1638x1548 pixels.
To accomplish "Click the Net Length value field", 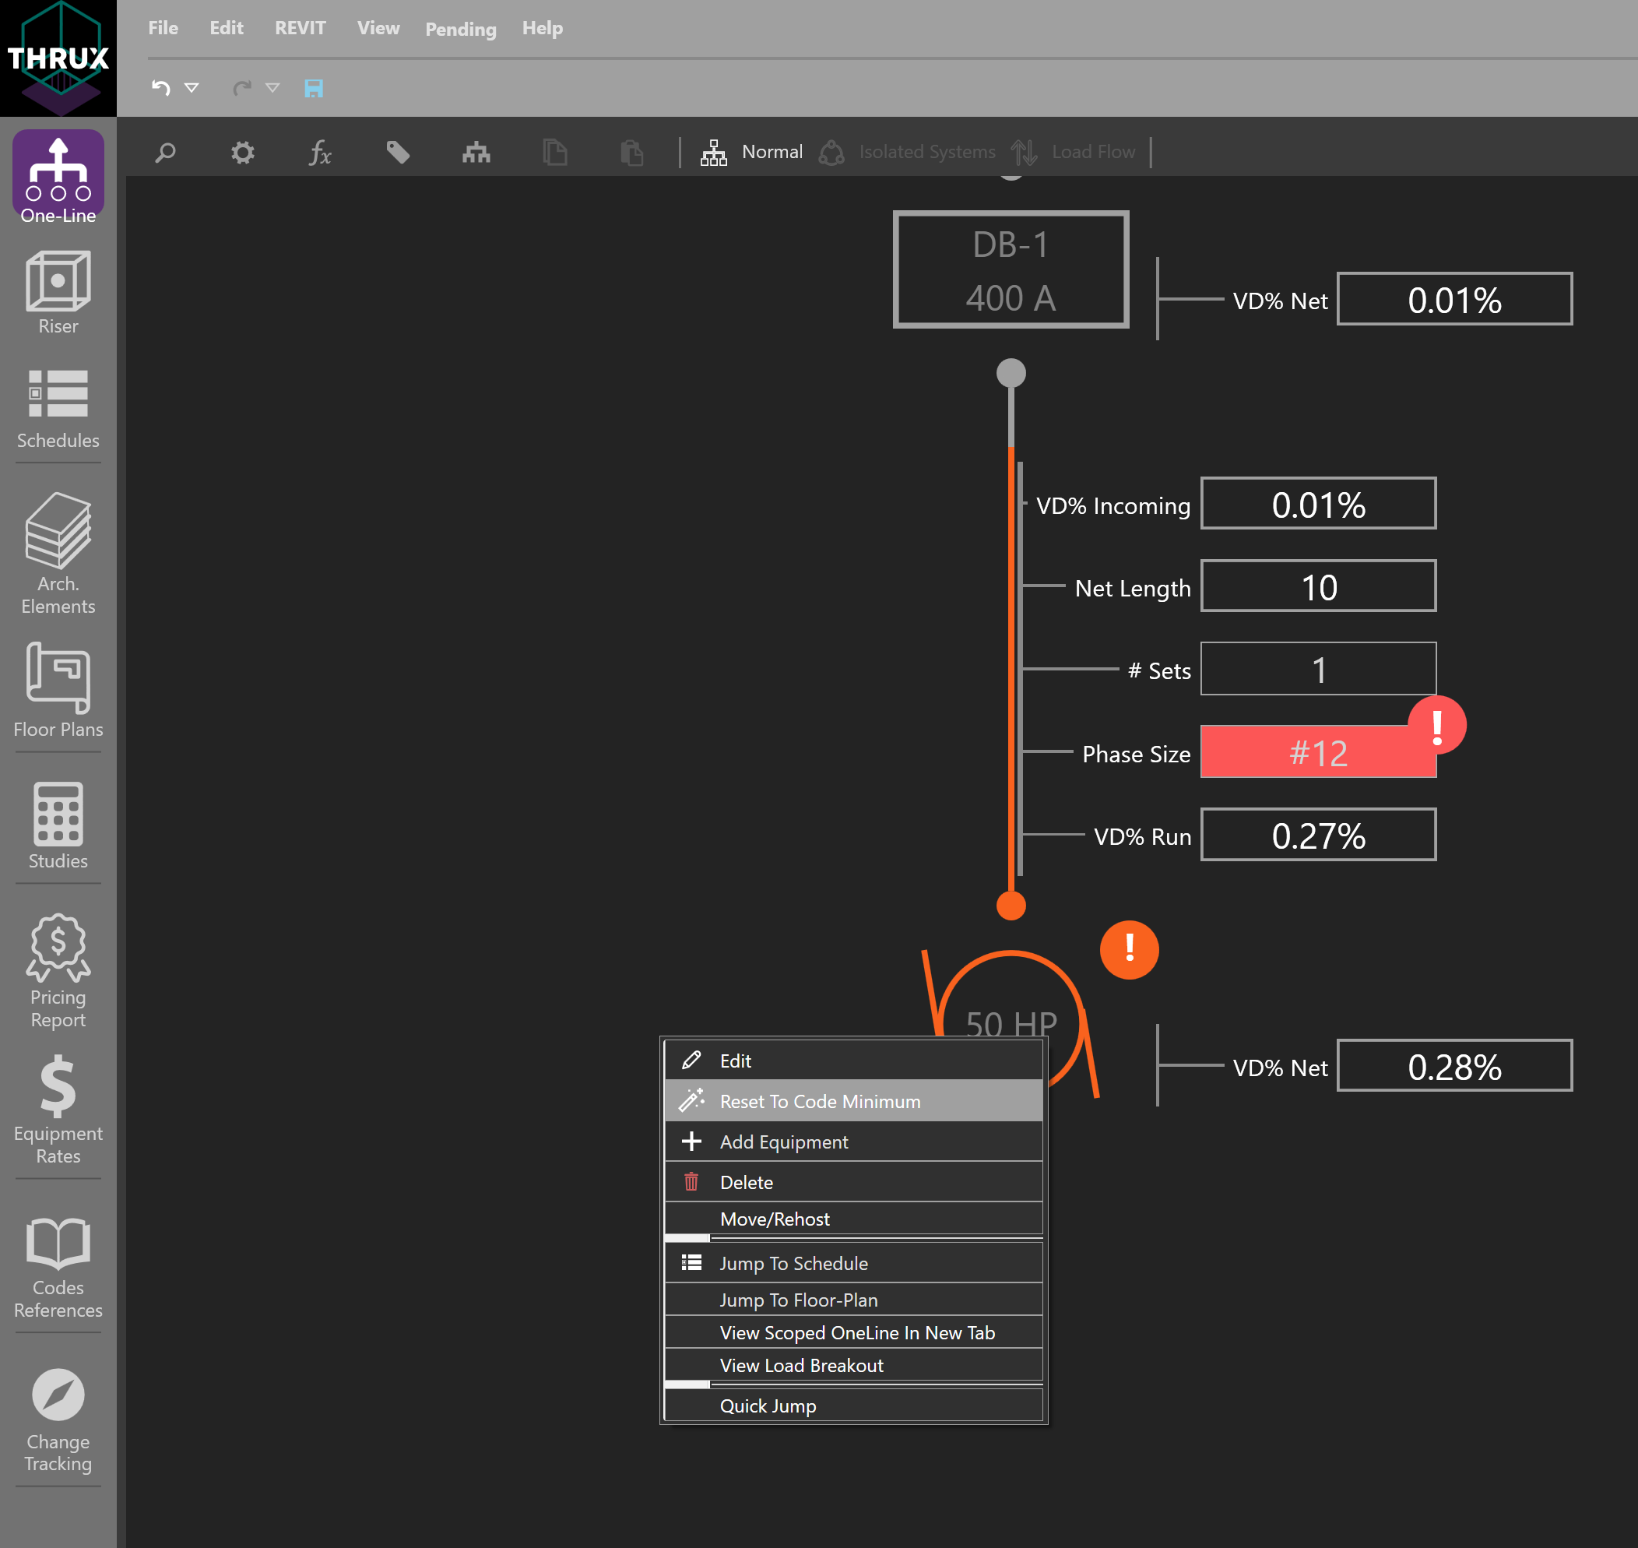I will click(x=1317, y=586).
